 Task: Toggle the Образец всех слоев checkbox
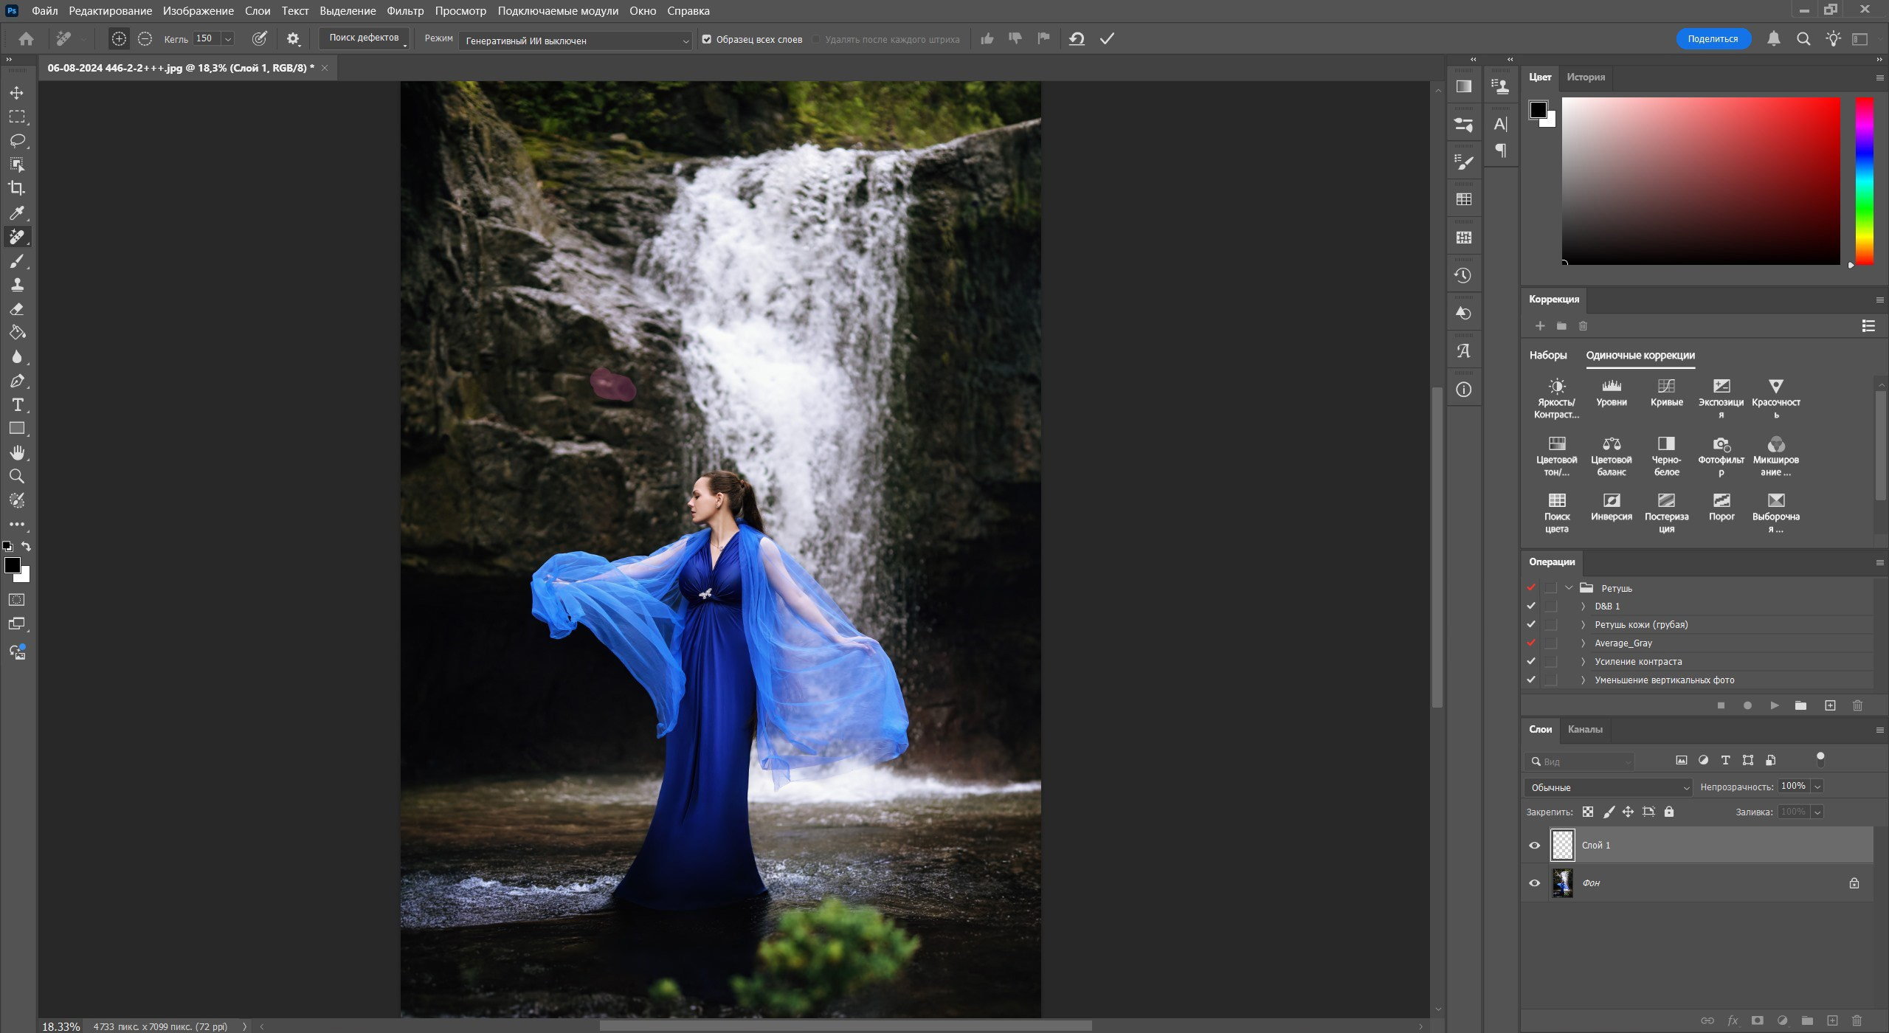(707, 39)
